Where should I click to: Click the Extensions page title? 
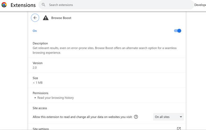coord(23,5)
